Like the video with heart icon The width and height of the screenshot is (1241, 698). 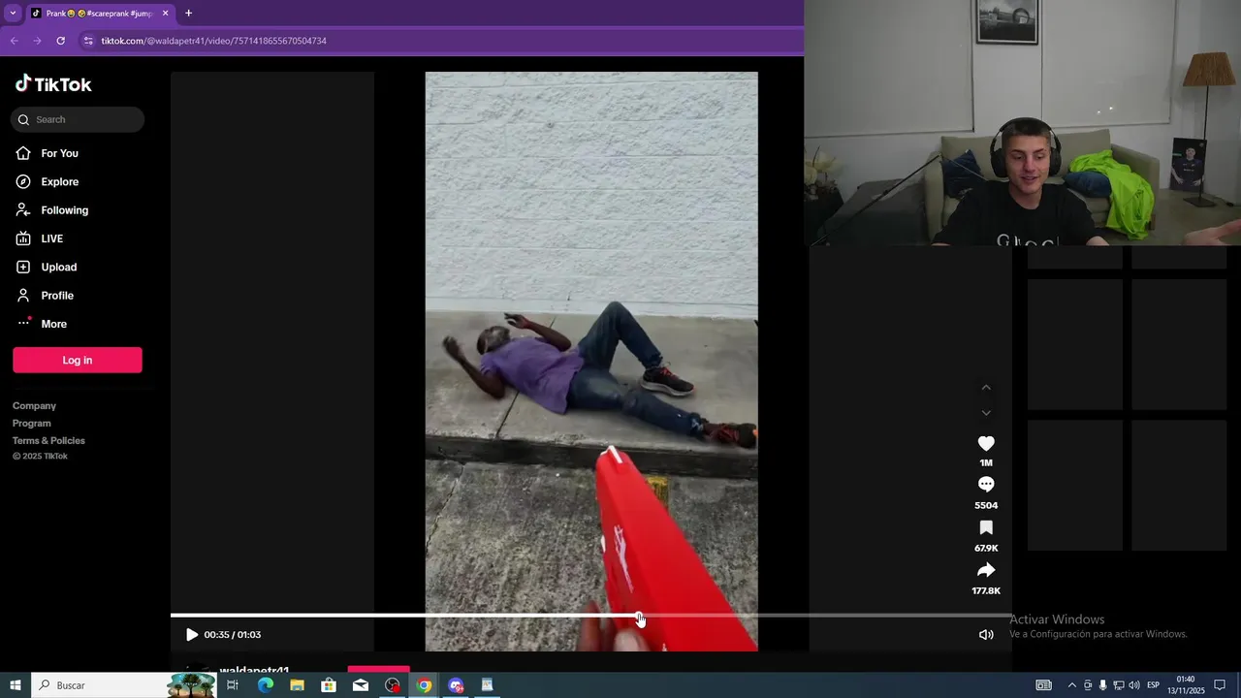click(986, 443)
